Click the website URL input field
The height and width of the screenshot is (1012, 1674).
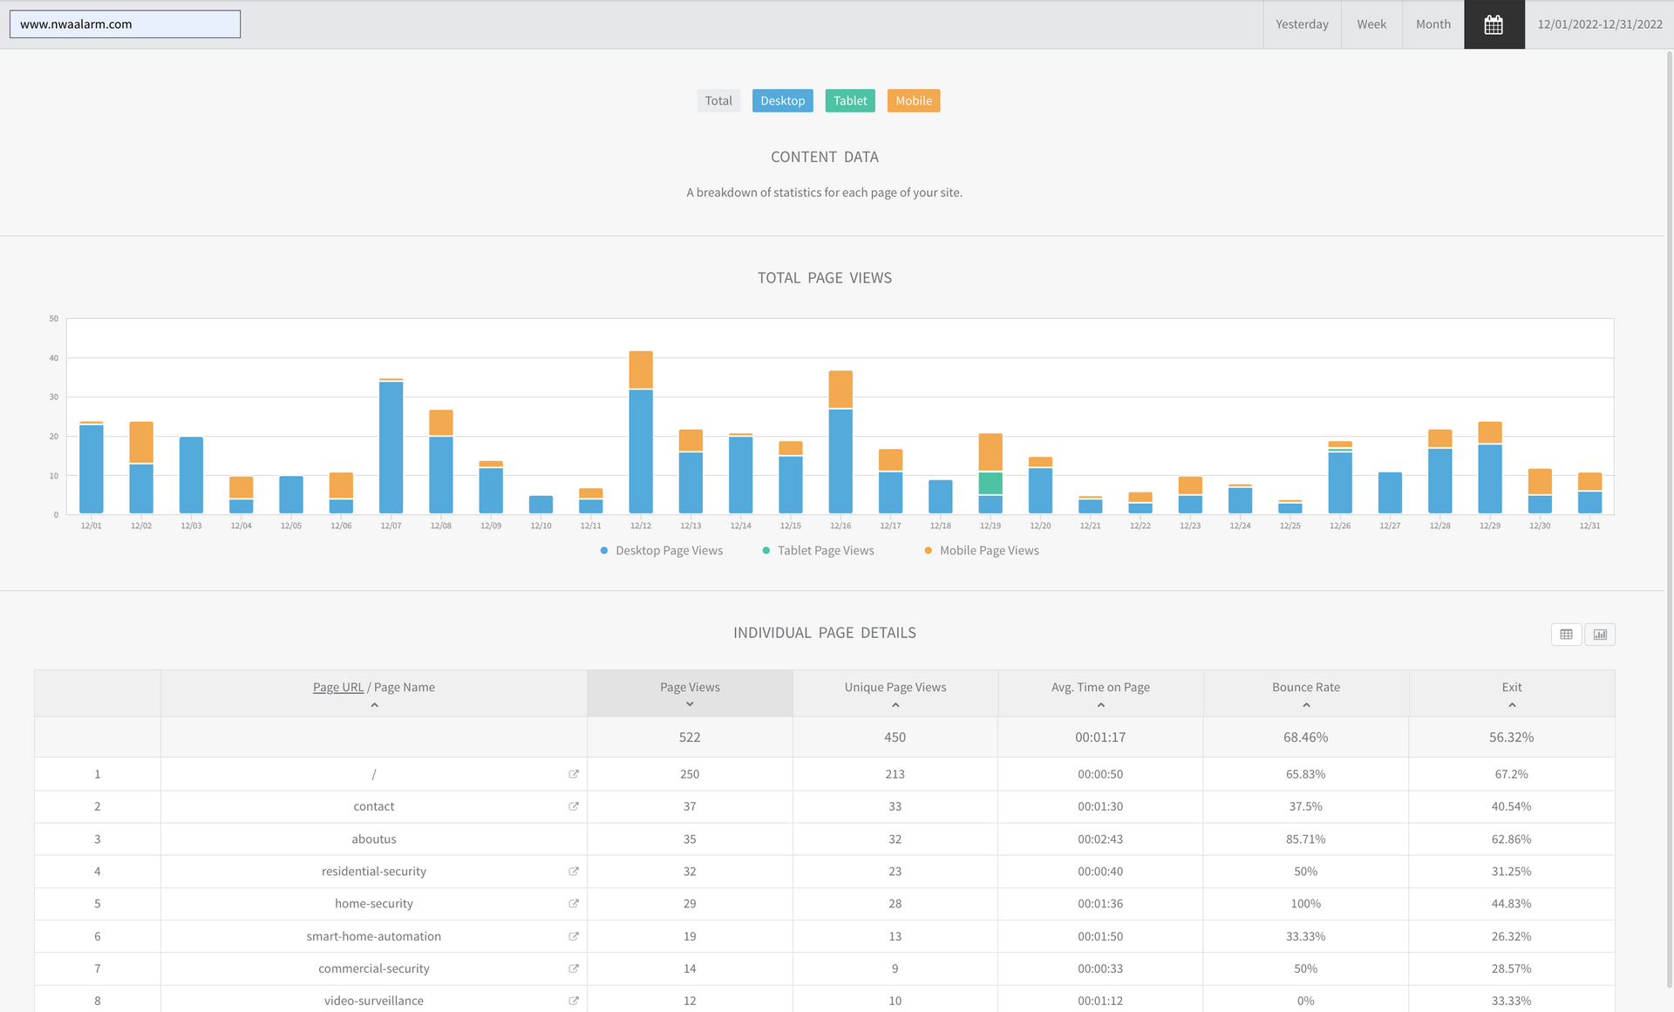pos(125,24)
